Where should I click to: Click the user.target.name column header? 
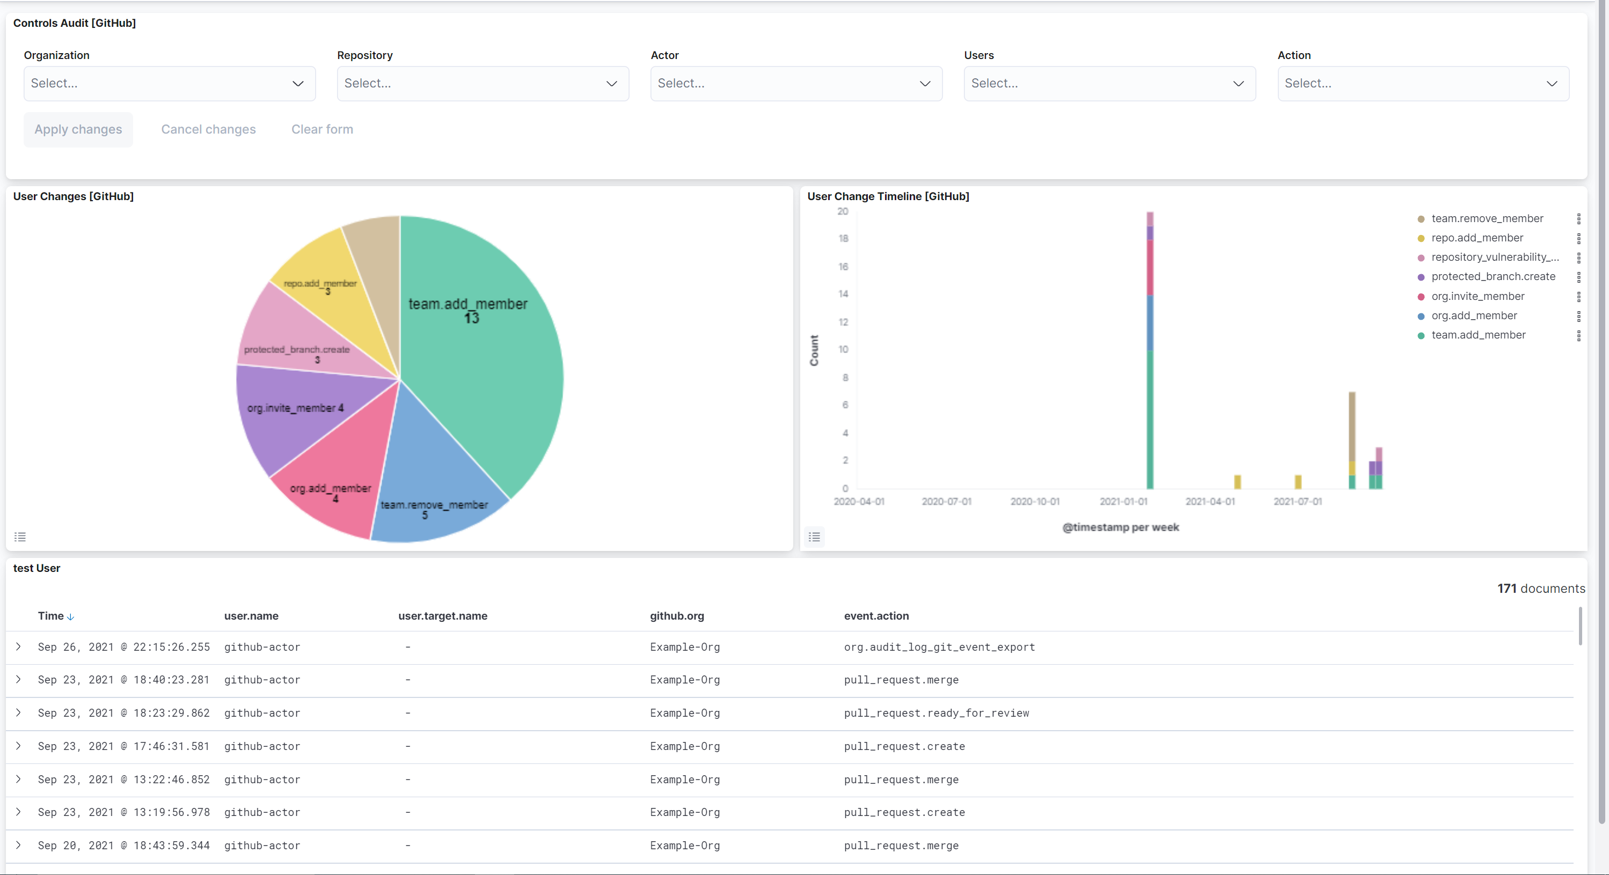click(x=443, y=616)
